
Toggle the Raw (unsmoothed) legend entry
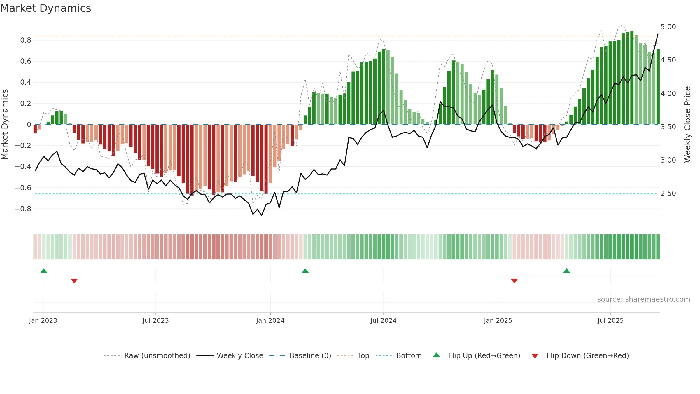pos(147,355)
